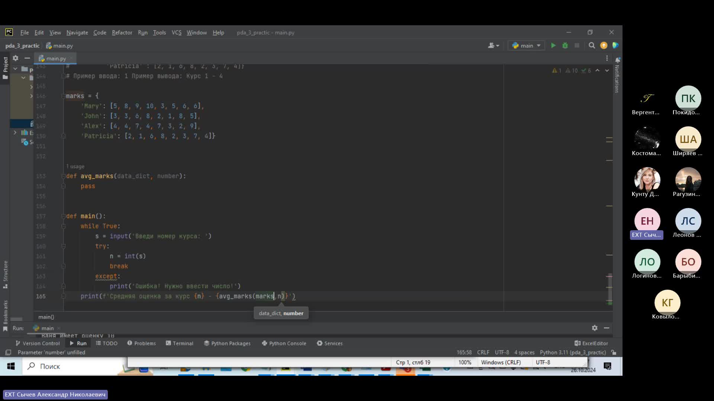Toggle the read-only lock icon in status bar
Viewport: 714px width, 401px height.
[x=614, y=352]
